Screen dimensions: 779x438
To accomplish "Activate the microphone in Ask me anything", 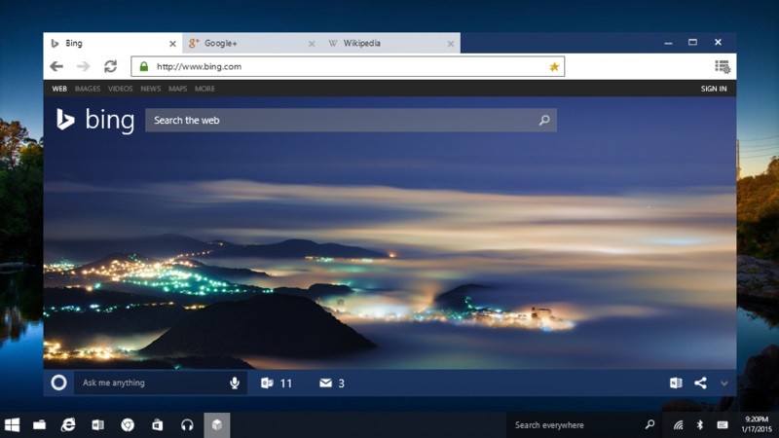I will [235, 383].
